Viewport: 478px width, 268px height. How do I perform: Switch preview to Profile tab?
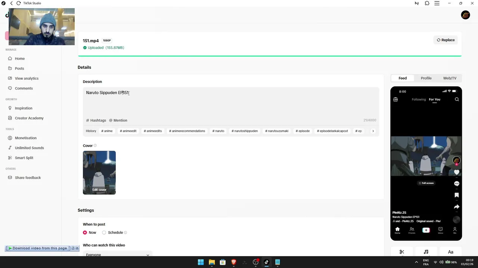click(426, 78)
